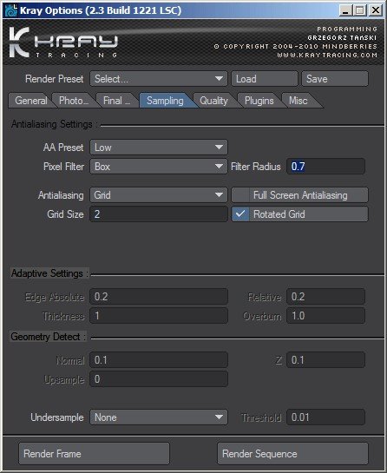Close the Kray Options window
The height and width of the screenshot is (473, 387).
coord(376,10)
